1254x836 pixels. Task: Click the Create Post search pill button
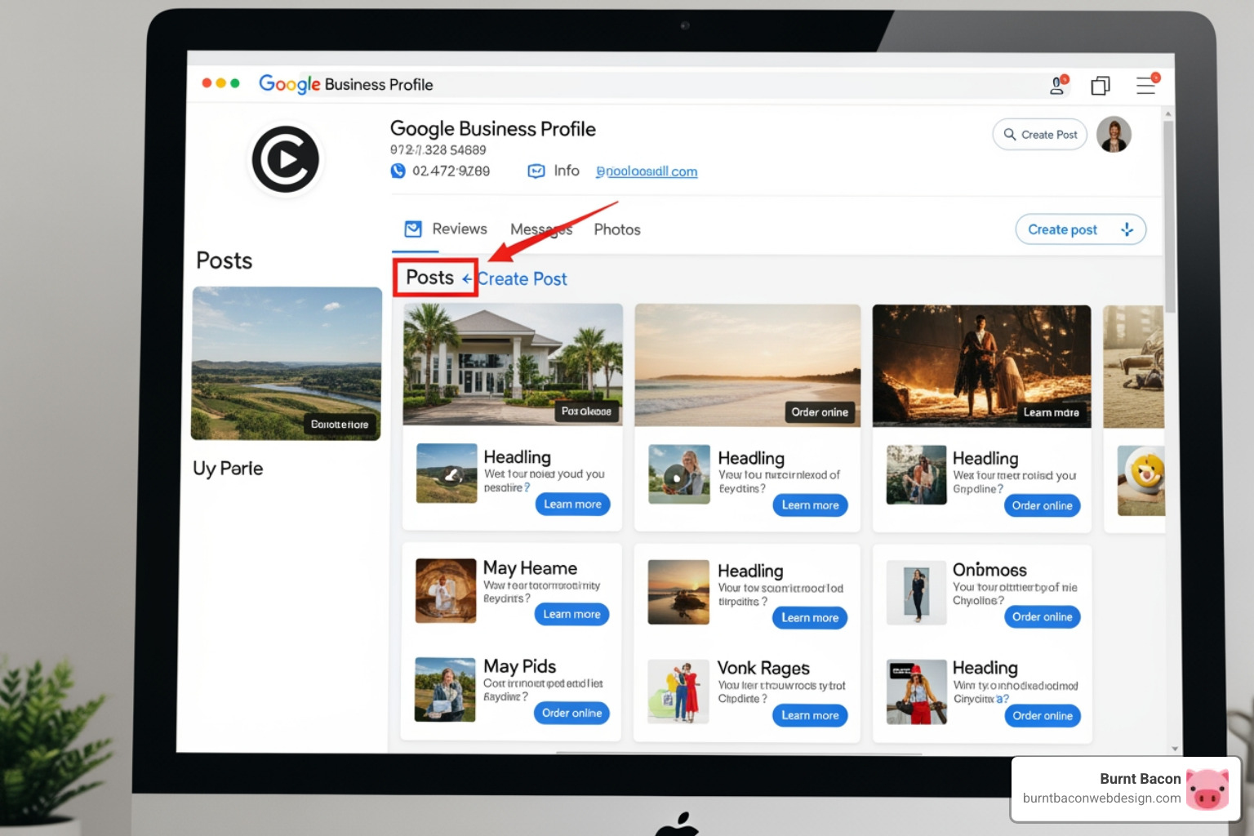1040,135
